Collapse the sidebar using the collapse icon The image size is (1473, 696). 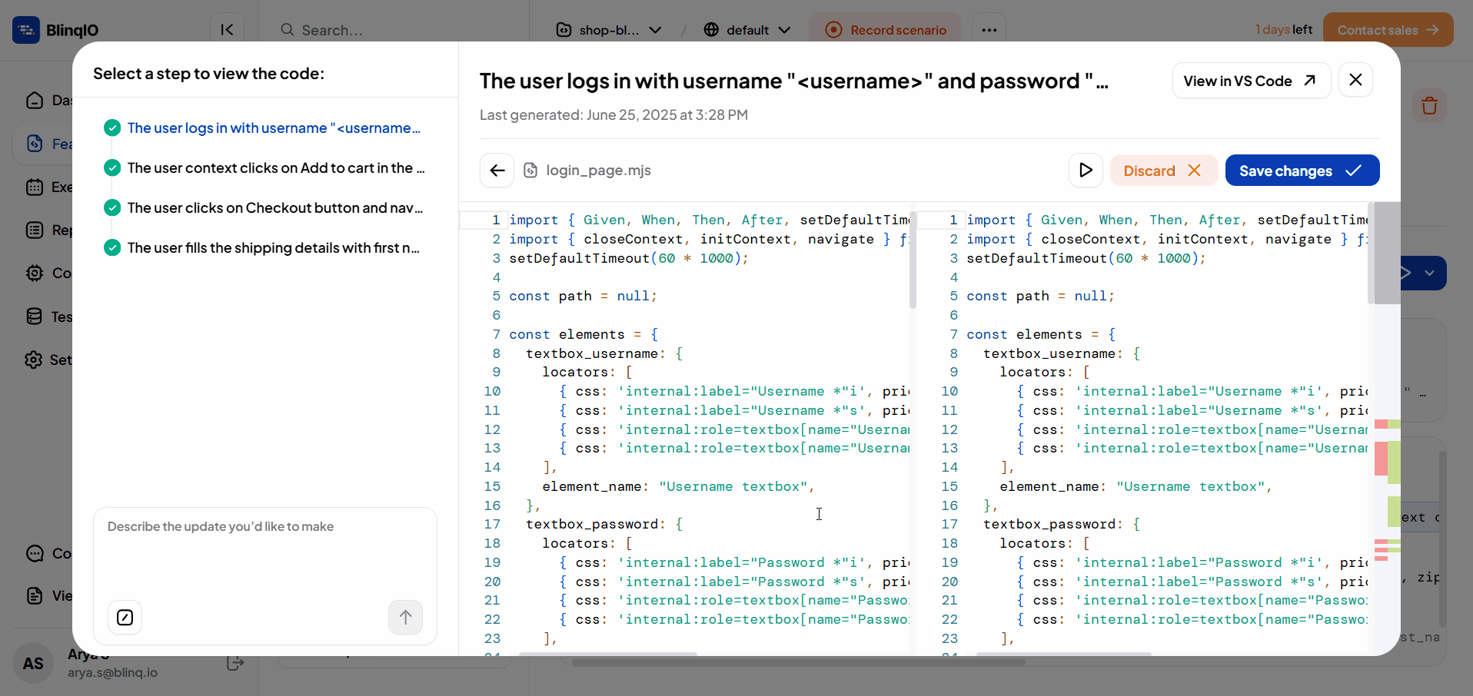pos(227,30)
